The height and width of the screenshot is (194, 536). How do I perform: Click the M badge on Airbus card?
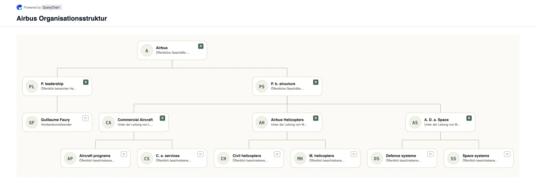click(x=201, y=46)
